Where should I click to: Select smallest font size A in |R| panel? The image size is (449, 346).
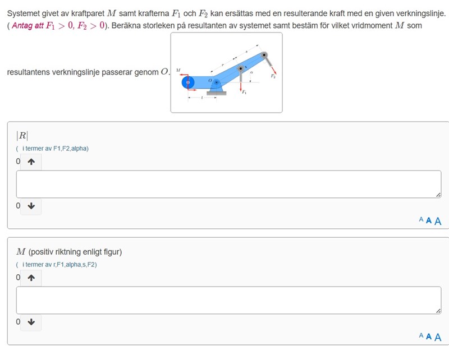point(421,220)
